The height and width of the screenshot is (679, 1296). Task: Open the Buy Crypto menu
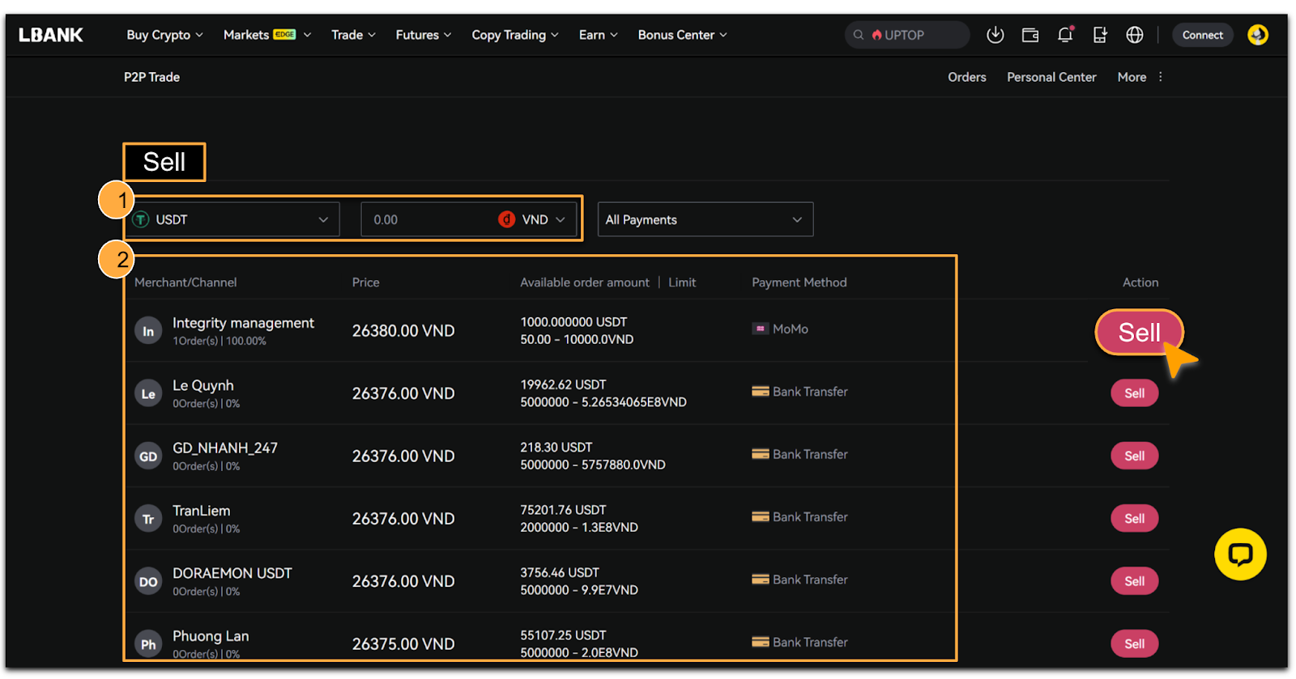pyautogui.click(x=164, y=35)
